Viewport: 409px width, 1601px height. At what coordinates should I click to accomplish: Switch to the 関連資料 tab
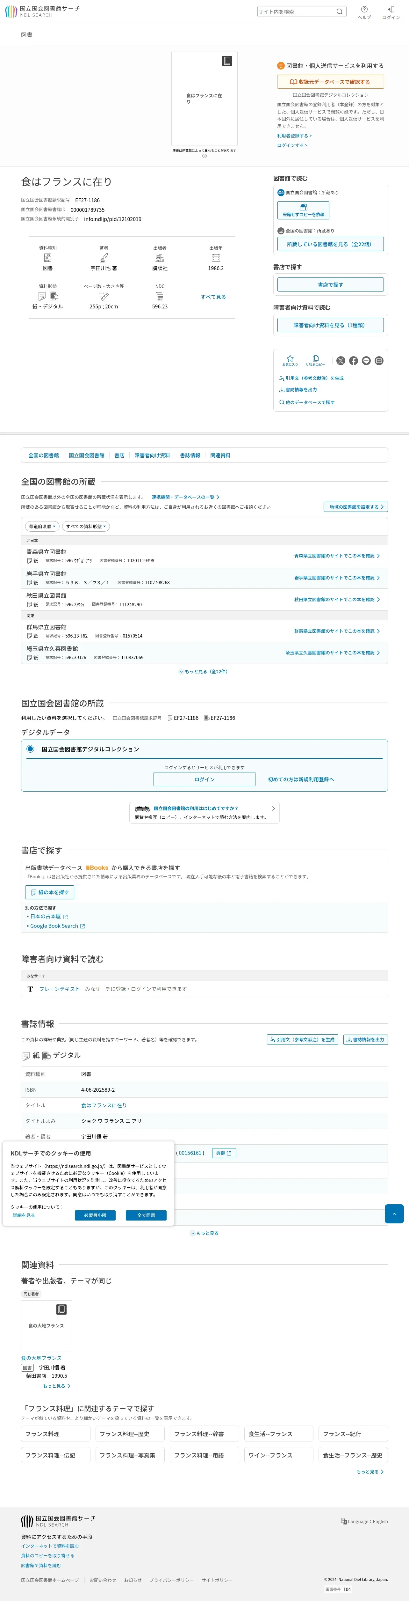point(220,455)
